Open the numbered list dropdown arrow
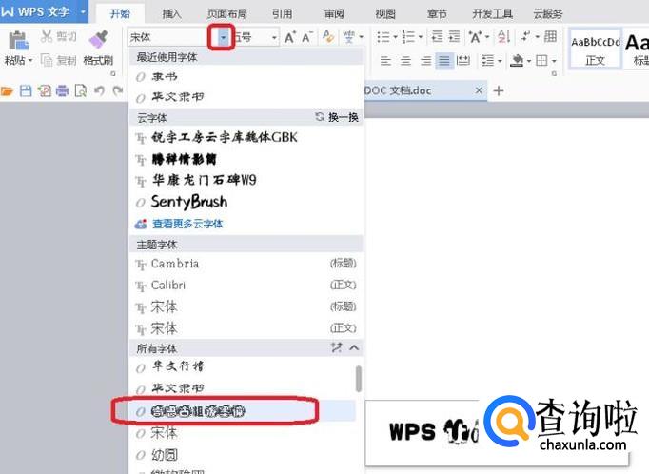The width and height of the screenshot is (649, 474). (x=421, y=37)
